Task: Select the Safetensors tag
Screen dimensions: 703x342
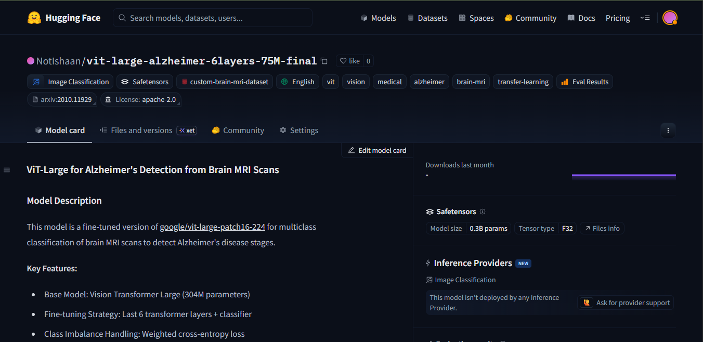Action: tap(145, 82)
